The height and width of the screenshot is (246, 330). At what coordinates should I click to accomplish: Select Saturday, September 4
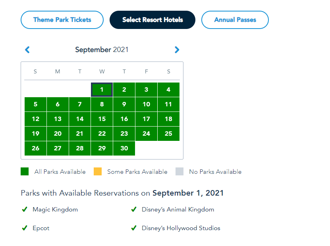[168, 90]
